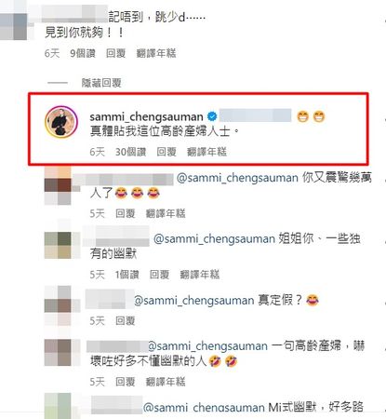This screenshot has width=386, height=419.
Task: Reply to the 你又震驚幾萬人了 comment
Action: point(126,213)
